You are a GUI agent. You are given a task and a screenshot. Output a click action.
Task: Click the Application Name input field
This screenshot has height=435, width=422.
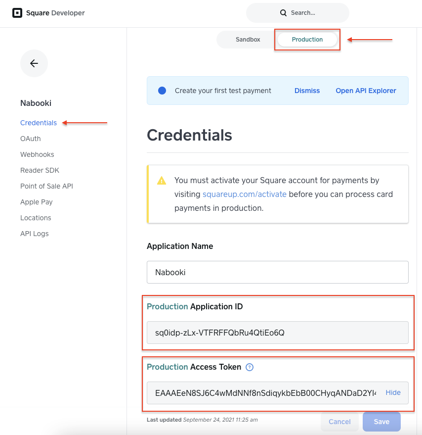tap(278, 272)
